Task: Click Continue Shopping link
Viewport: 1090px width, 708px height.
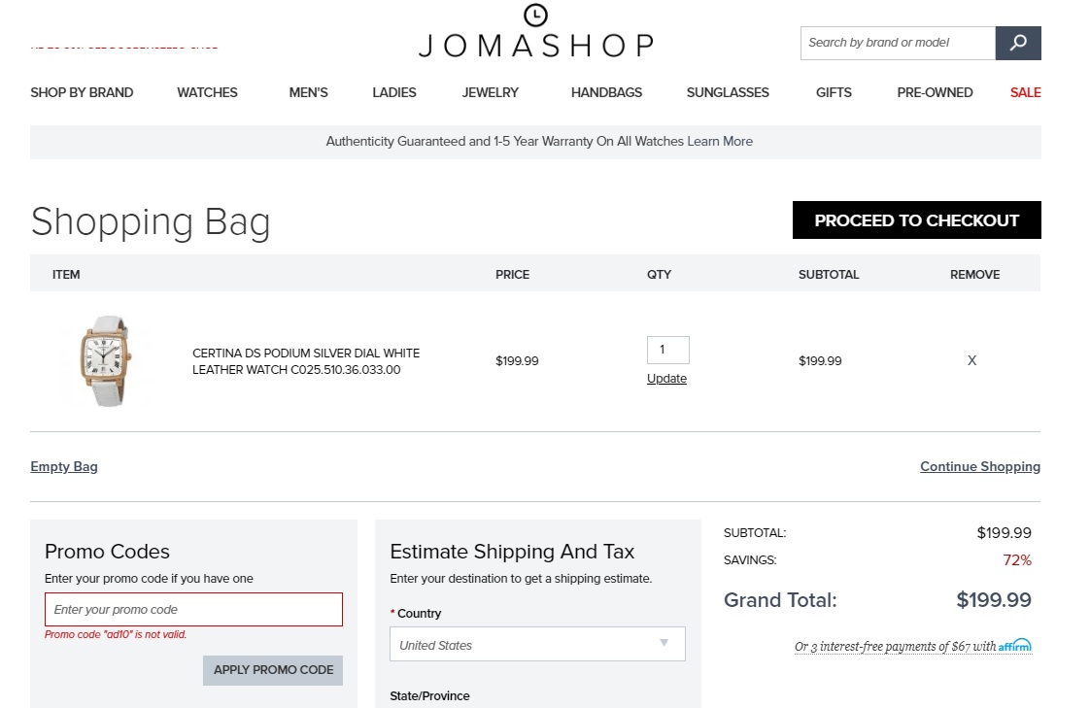Action: point(979,466)
